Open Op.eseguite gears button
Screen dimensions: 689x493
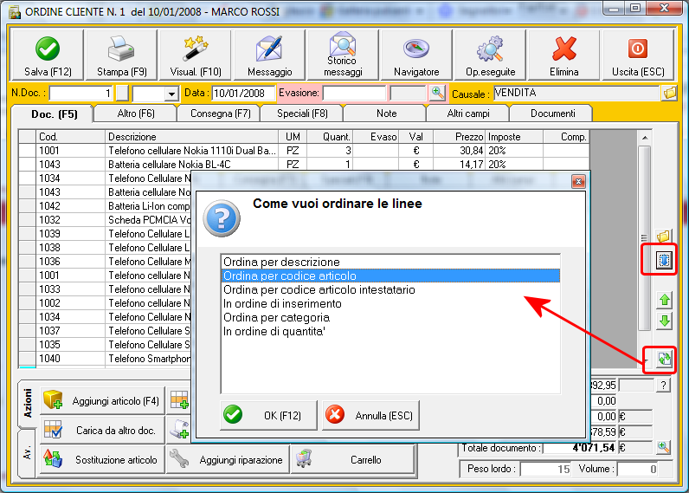(x=491, y=55)
